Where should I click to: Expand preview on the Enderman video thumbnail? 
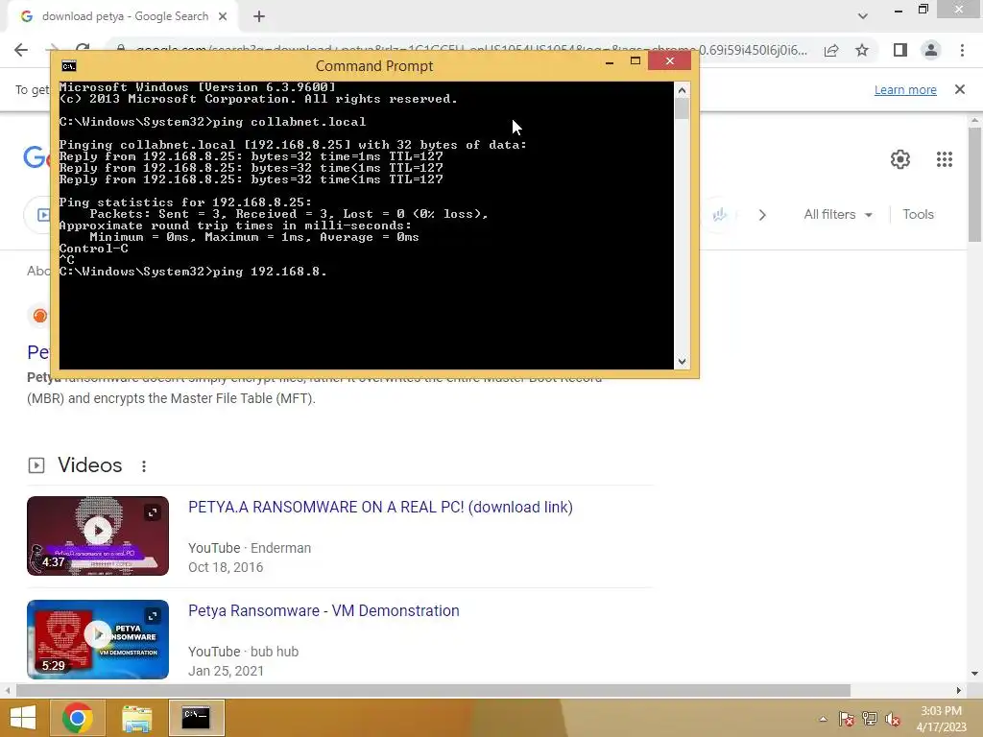point(153,512)
